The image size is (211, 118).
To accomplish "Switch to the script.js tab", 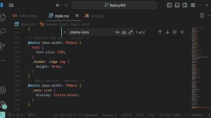I will (94, 16).
